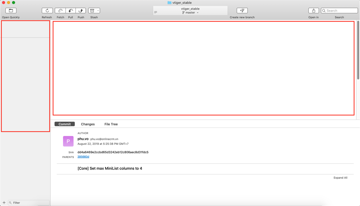Viewport: 360px width, 206px height.
Task: Click Expand All in commit details
Action: tap(340, 178)
